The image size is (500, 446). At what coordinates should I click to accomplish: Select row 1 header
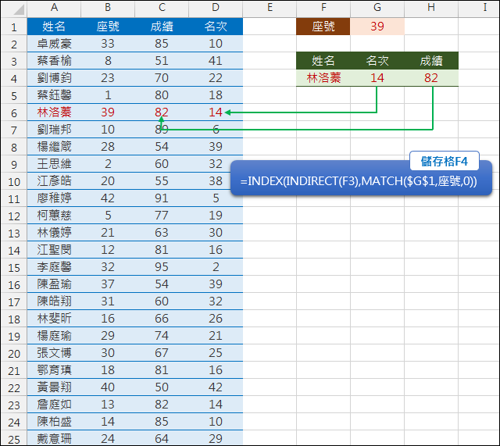pos(14,27)
